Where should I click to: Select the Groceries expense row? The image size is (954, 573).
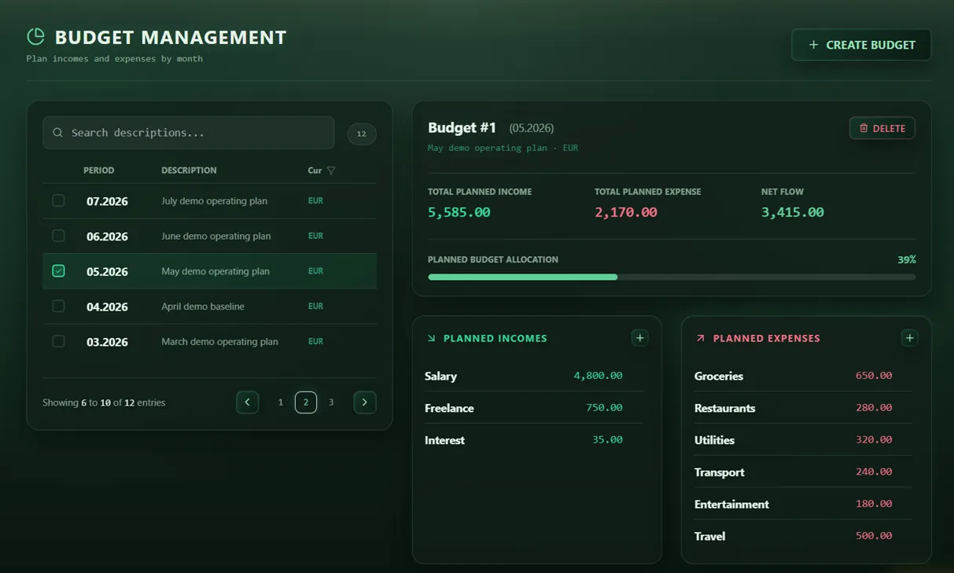click(x=803, y=376)
